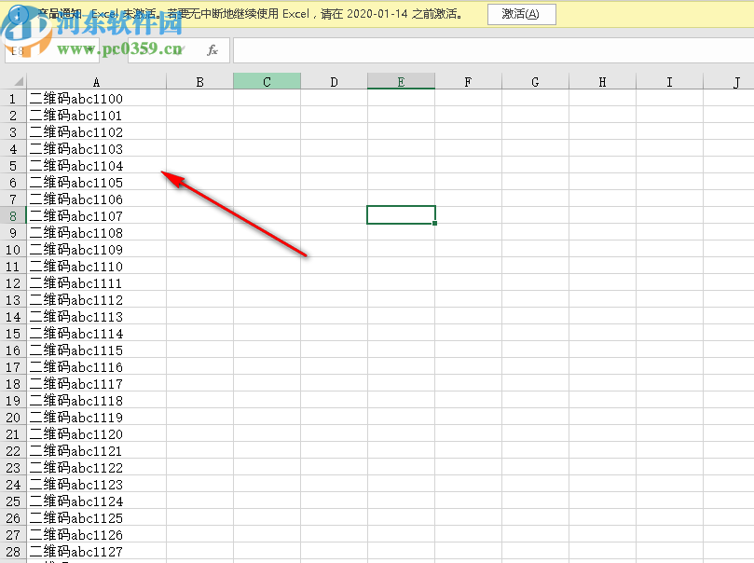This screenshot has height=563, width=754.
Task: Click the Name Box showing E8
Action: pyautogui.click(x=52, y=50)
